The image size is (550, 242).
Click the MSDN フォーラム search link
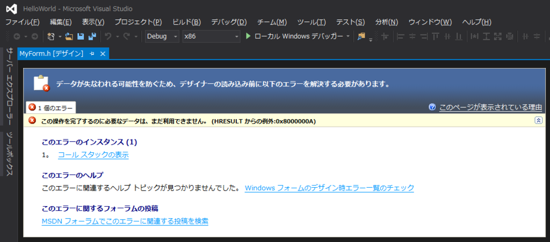click(x=125, y=221)
